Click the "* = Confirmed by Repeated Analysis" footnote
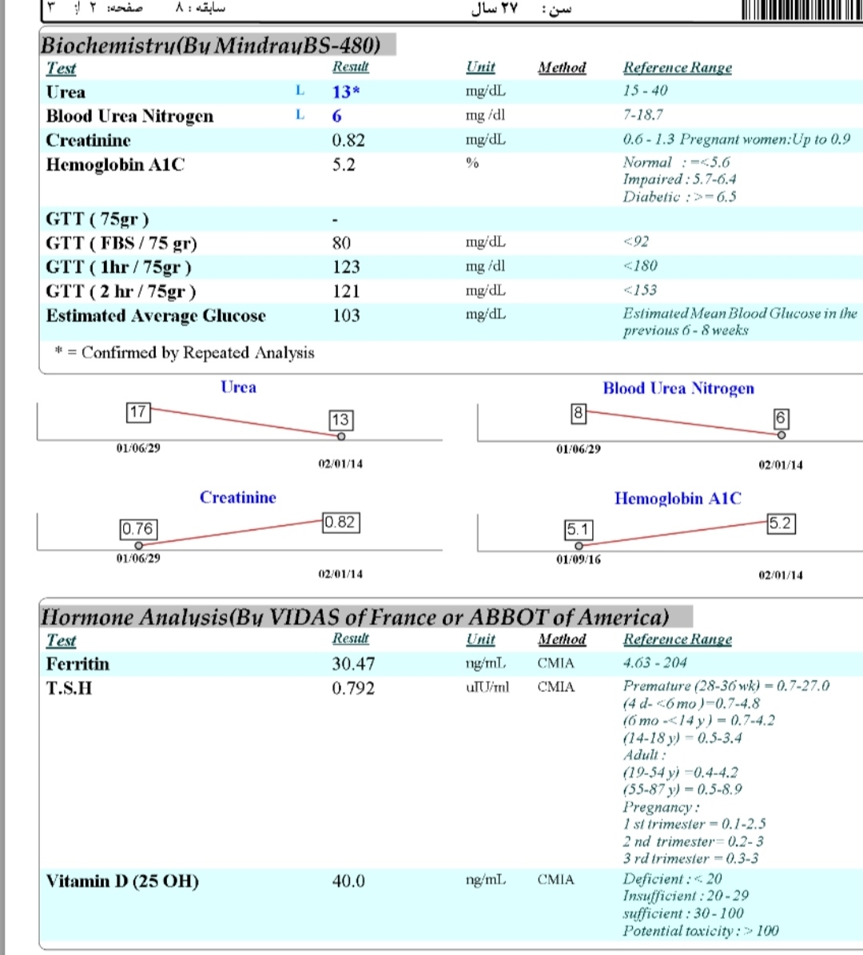Image resolution: width=863 pixels, height=955 pixels. pos(185,352)
